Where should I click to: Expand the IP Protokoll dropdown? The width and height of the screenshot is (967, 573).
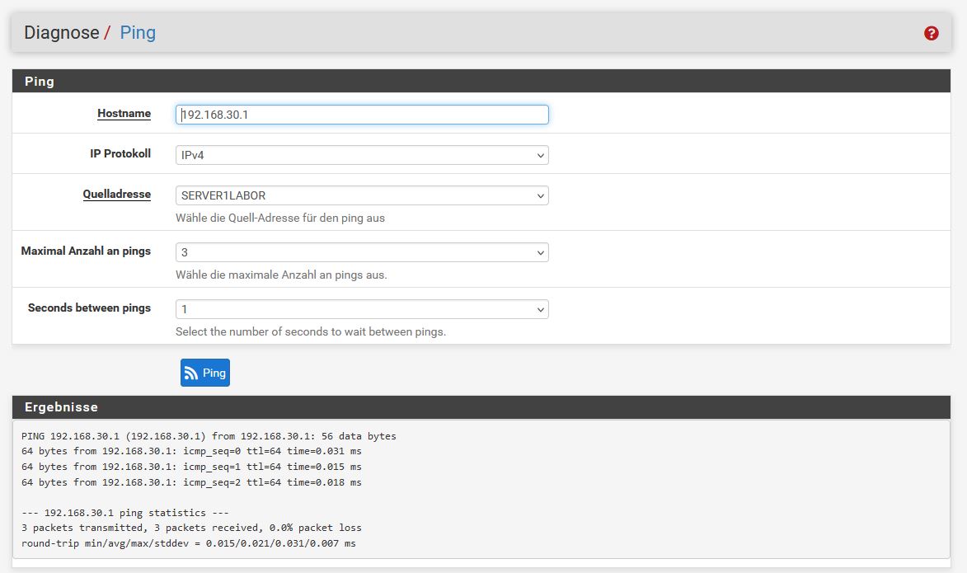[x=362, y=155]
